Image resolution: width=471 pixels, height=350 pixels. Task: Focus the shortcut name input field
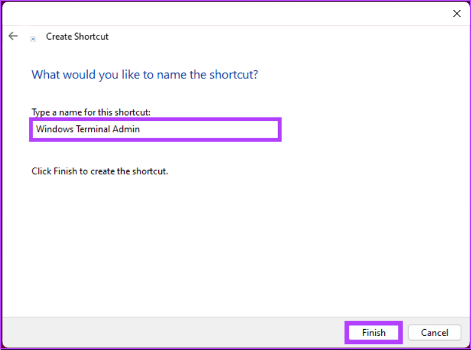(x=155, y=129)
